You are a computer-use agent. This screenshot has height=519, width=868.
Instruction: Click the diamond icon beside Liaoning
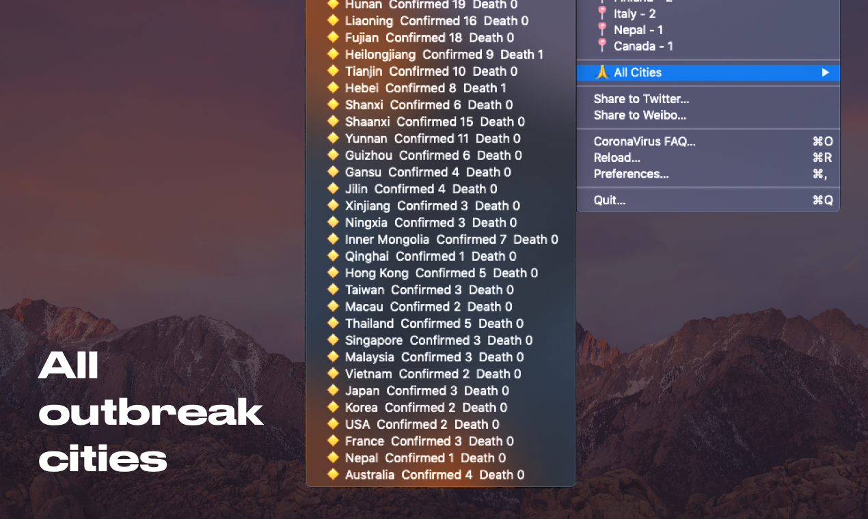333,20
